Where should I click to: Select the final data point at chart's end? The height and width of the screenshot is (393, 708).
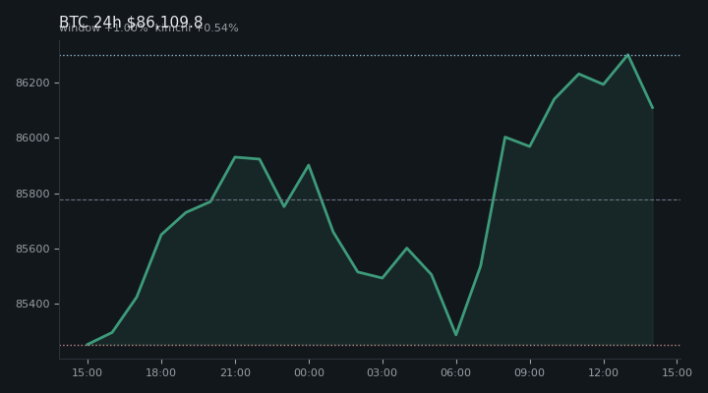tap(653, 108)
